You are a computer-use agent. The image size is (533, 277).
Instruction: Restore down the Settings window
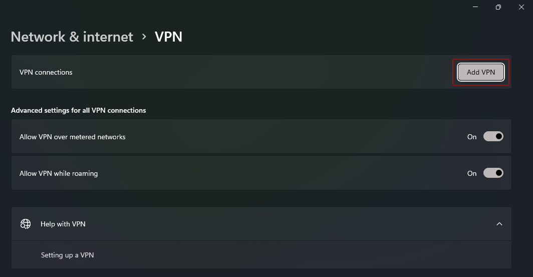point(498,7)
